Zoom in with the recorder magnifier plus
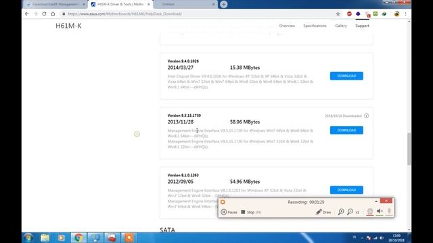This screenshot has height=243, width=433. [341, 211]
